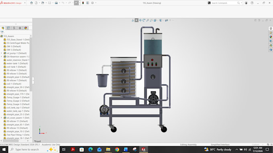Open the SOLIDWORKS Design logo menu arrow
The width and height of the screenshot is (273, 153).
click(25, 3)
